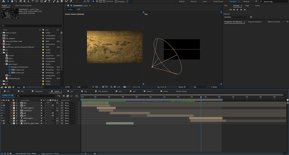The width and height of the screenshot is (289, 155).
Task: Switch to the Effect Controls tab
Action: tap(23, 6)
